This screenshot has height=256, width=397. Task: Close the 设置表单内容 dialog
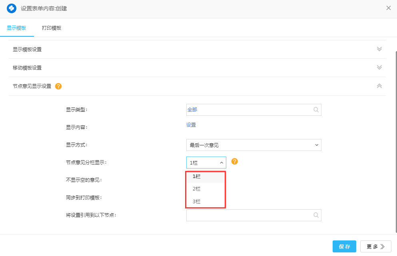click(388, 8)
